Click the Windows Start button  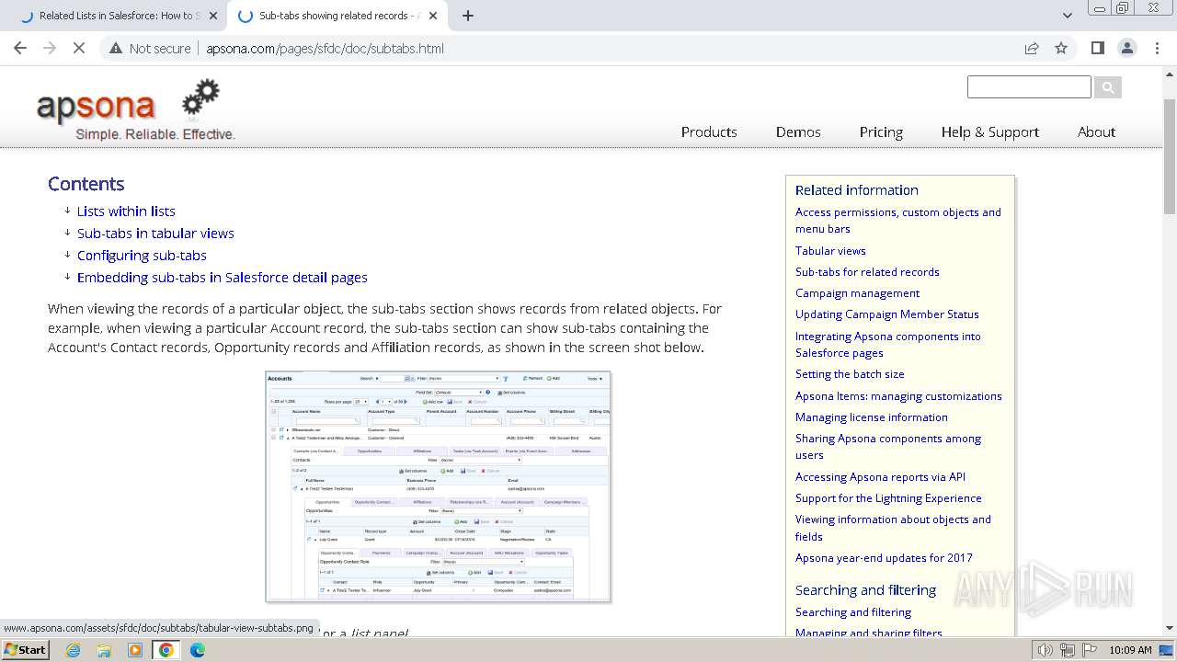pyautogui.click(x=26, y=649)
